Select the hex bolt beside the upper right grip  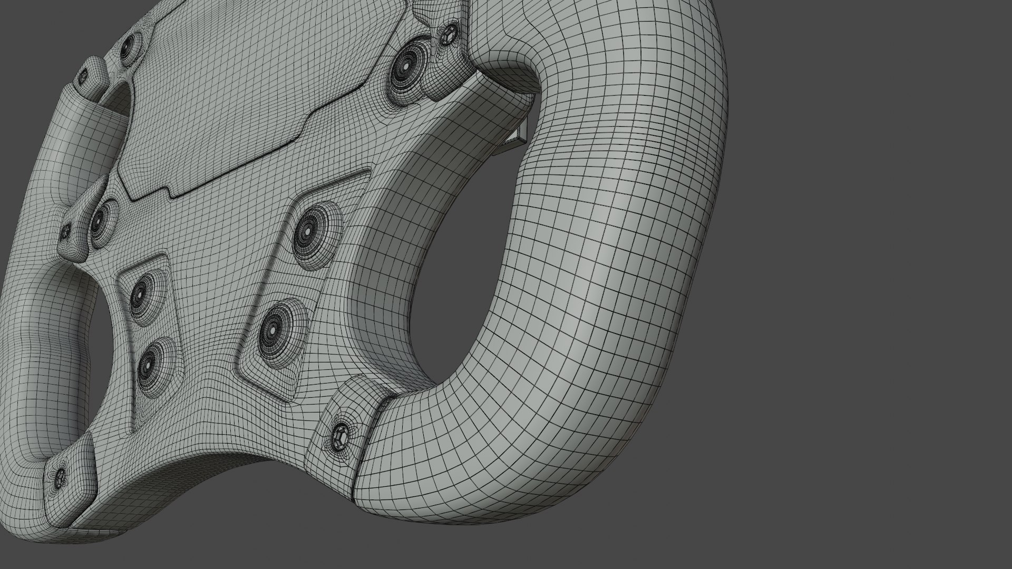click(450, 34)
